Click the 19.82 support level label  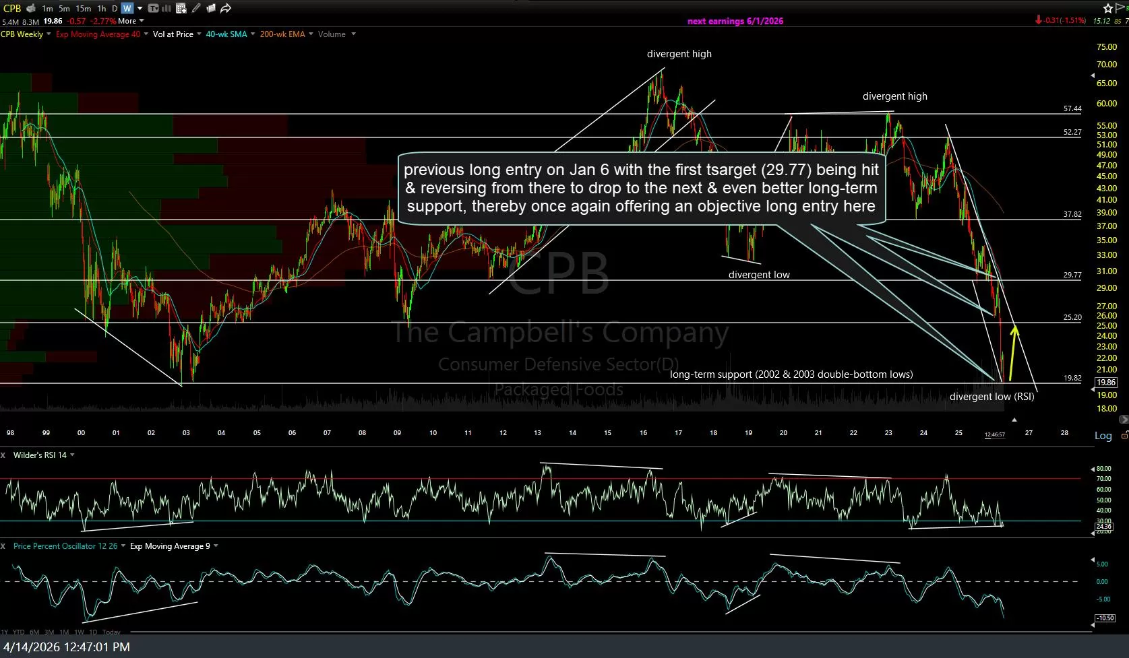click(x=1072, y=378)
